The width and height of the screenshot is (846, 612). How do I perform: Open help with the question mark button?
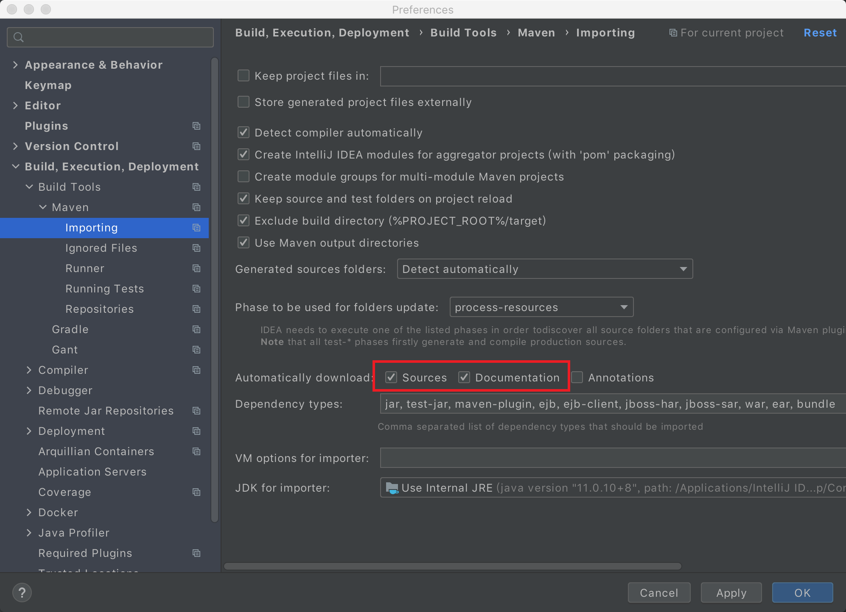22,593
